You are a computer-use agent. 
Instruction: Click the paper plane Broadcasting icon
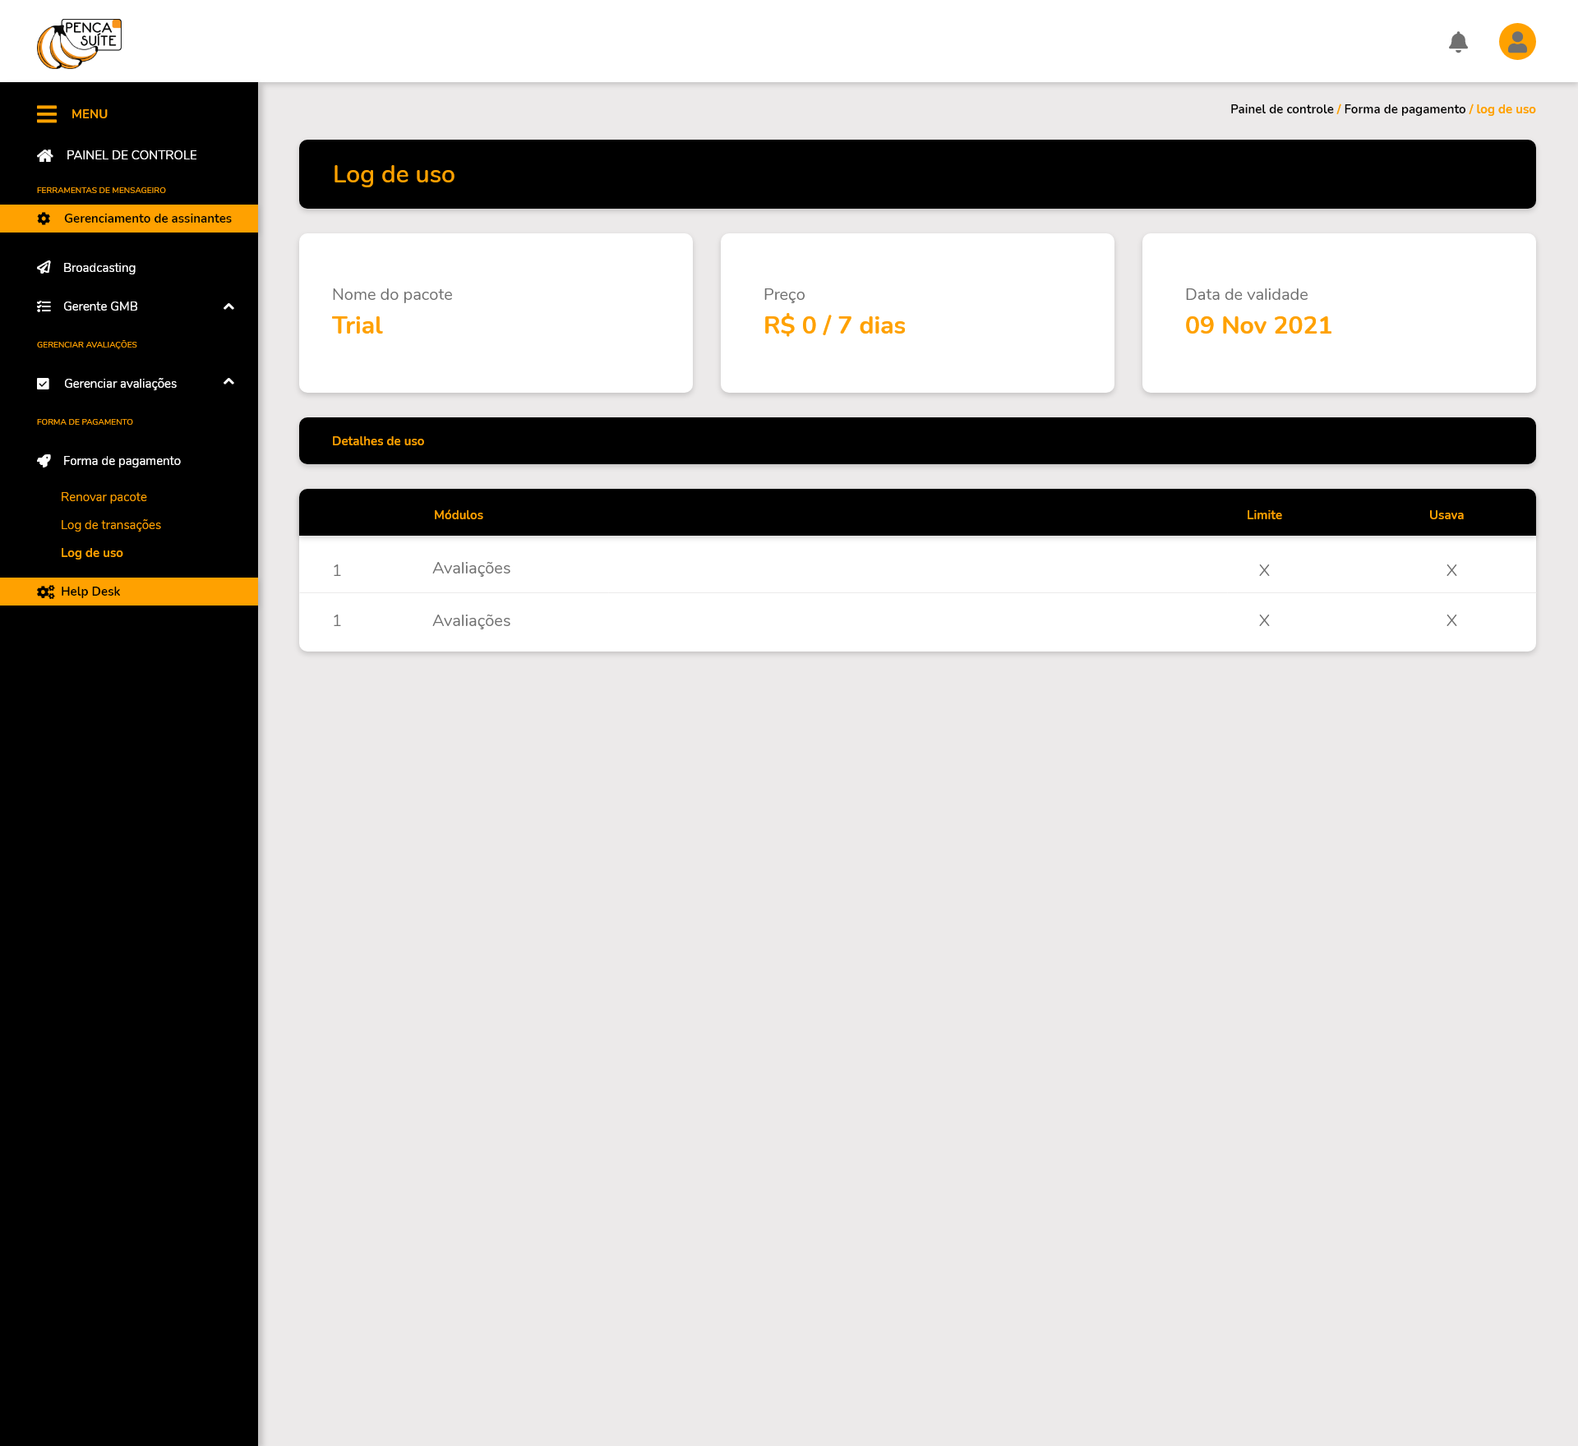pos(44,268)
